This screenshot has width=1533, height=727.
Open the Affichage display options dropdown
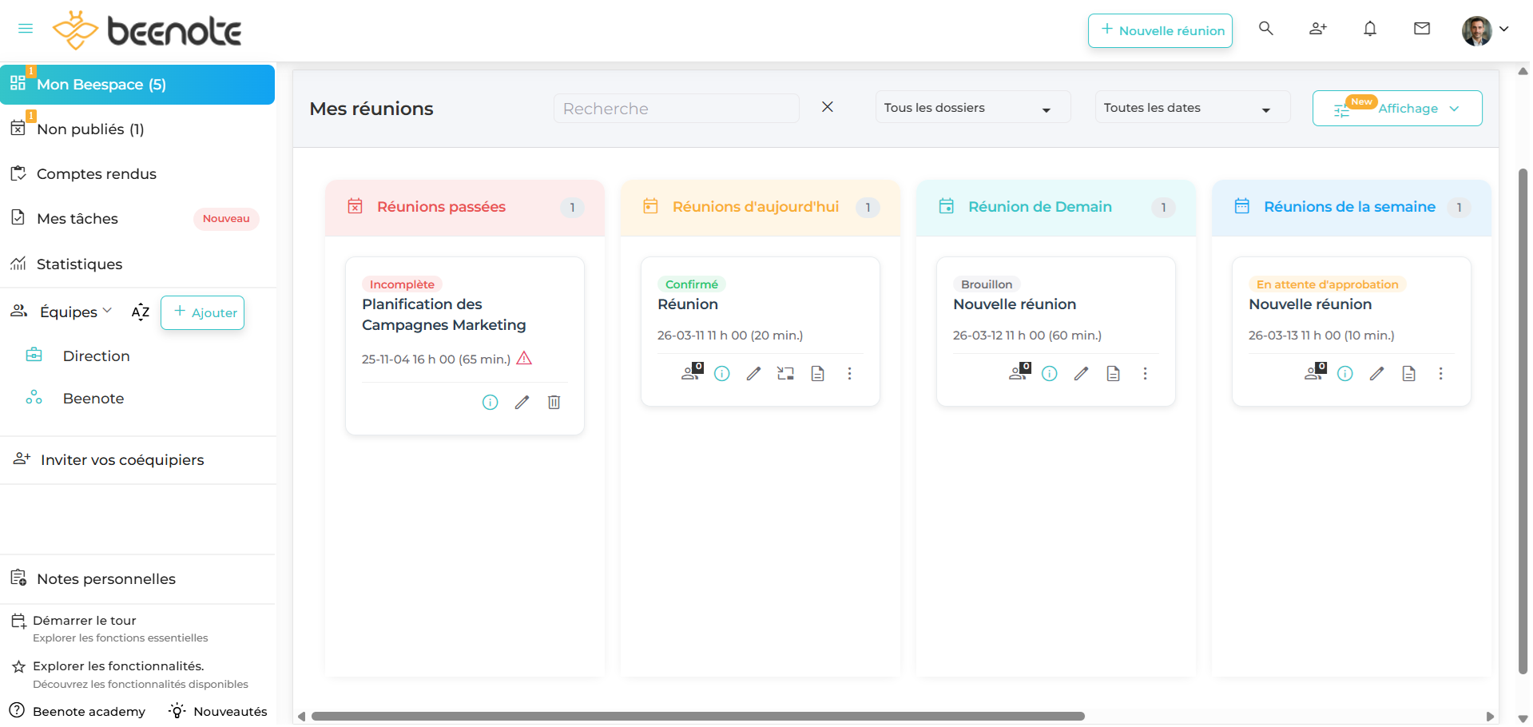1396,109
